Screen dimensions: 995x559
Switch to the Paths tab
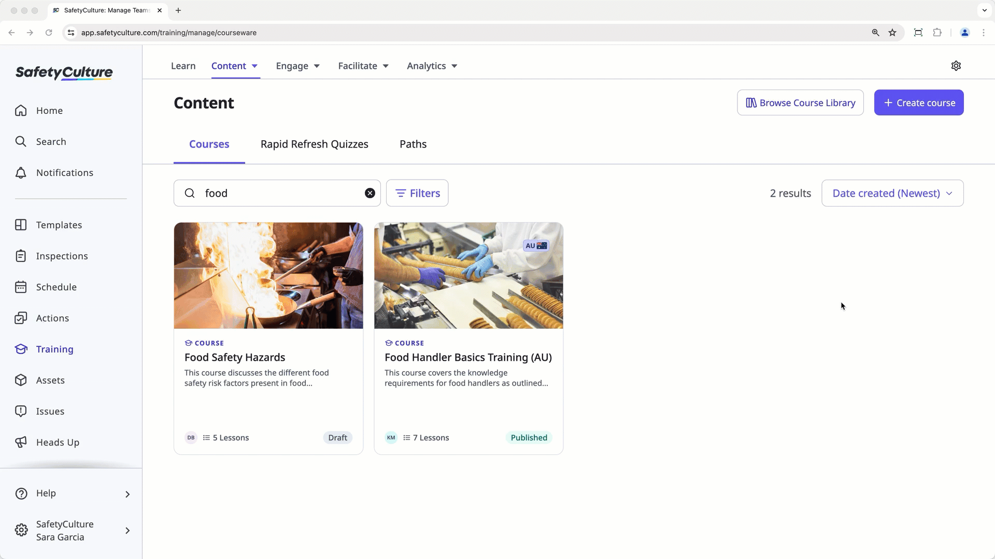click(x=413, y=144)
